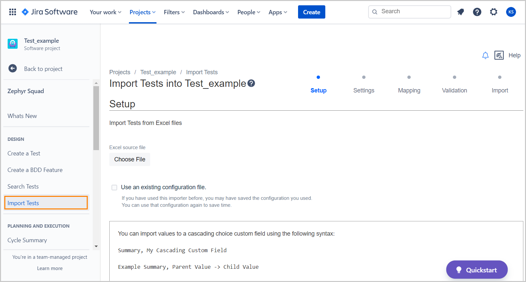526x282 pixels.
Task: Click the Search input field
Action: click(x=409, y=12)
